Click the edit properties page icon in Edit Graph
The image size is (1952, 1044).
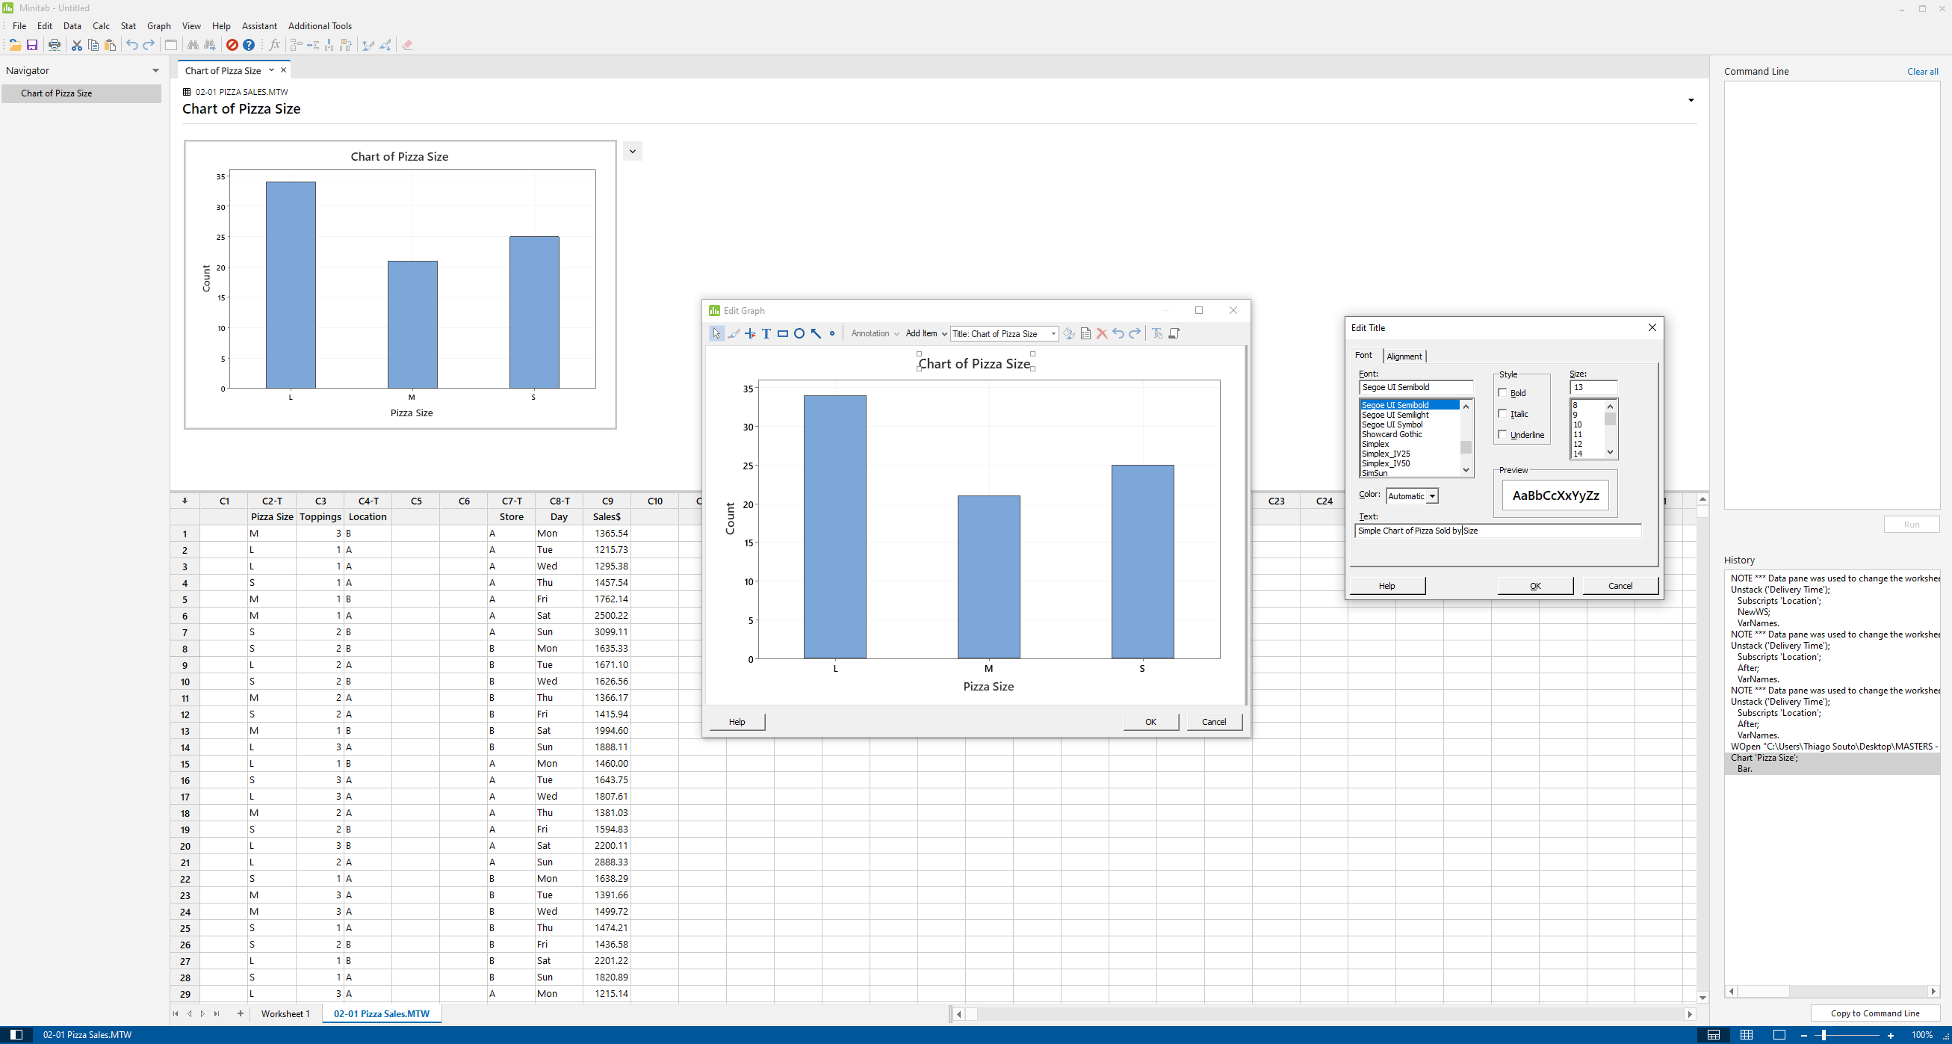[1086, 333]
